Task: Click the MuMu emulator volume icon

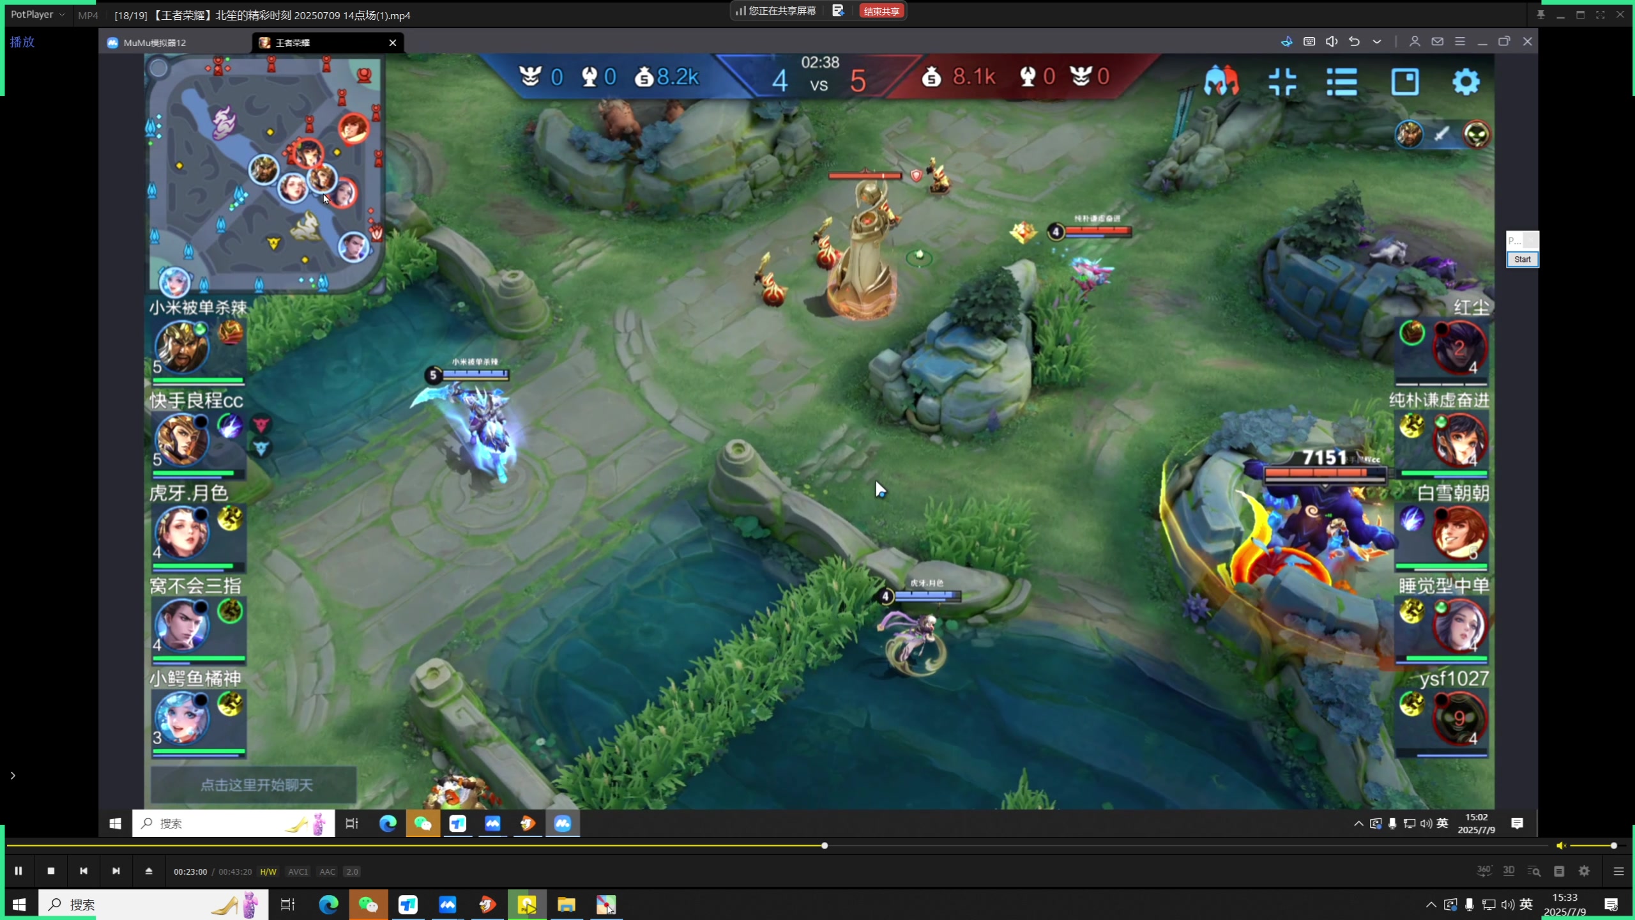Action: [1332, 42]
